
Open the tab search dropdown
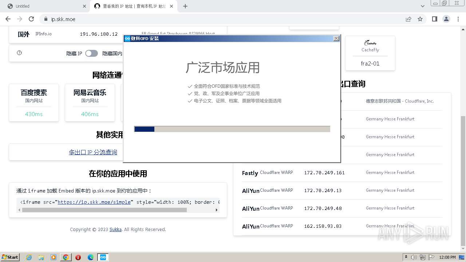(423, 6)
